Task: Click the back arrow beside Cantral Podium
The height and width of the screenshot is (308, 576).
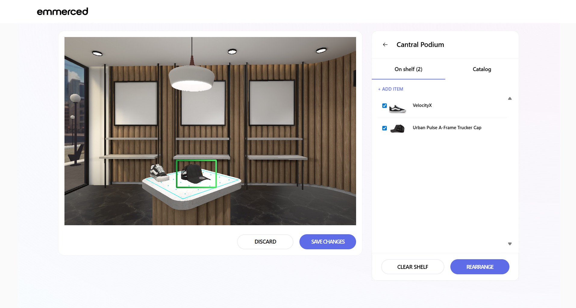Action: [x=385, y=45]
